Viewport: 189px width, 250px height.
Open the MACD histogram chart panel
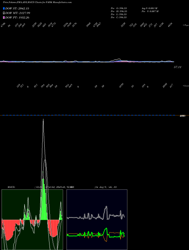pos(32,220)
